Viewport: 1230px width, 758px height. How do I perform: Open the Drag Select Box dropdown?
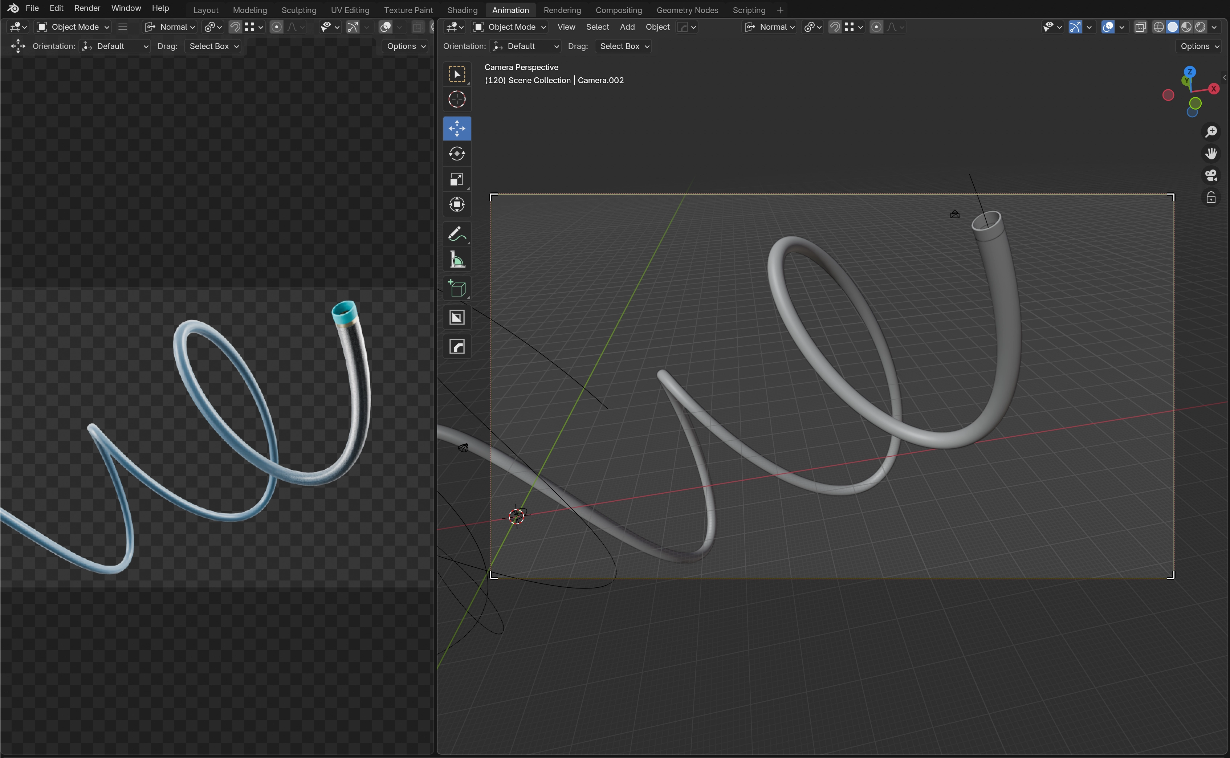pos(623,46)
